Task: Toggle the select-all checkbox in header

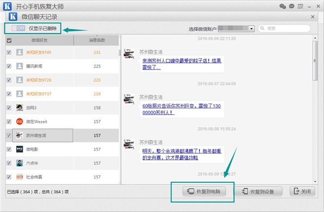Action: click(9, 40)
